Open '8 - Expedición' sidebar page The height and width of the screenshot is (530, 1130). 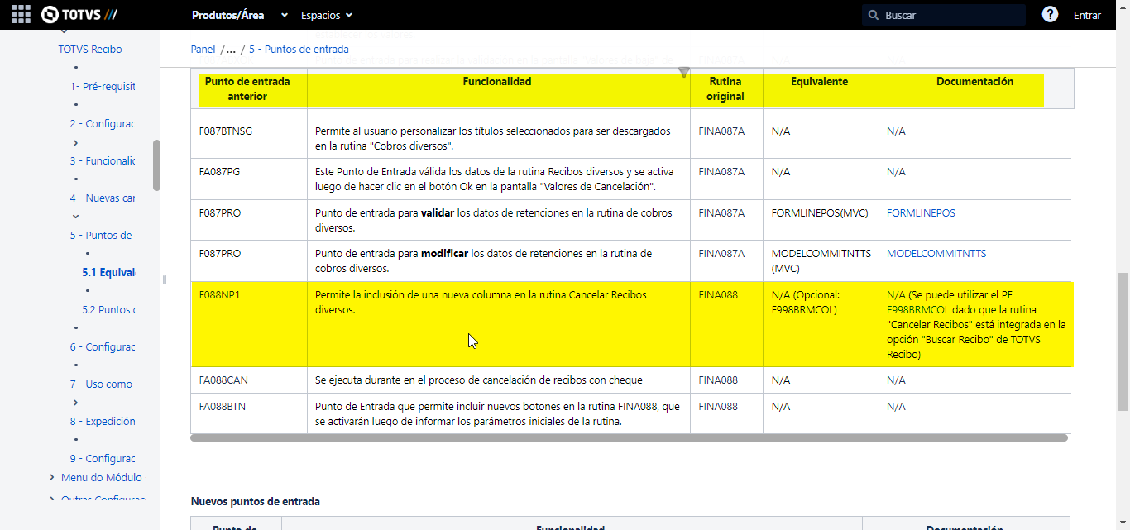103,422
